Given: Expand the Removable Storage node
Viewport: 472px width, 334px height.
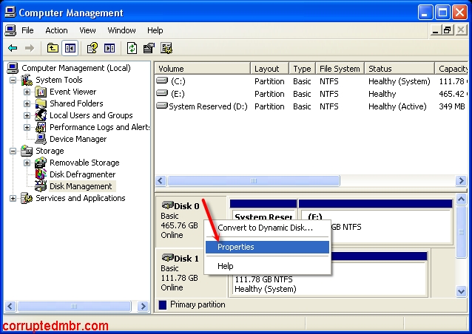Looking at the screenshot, I should click(x=27, y=163).
